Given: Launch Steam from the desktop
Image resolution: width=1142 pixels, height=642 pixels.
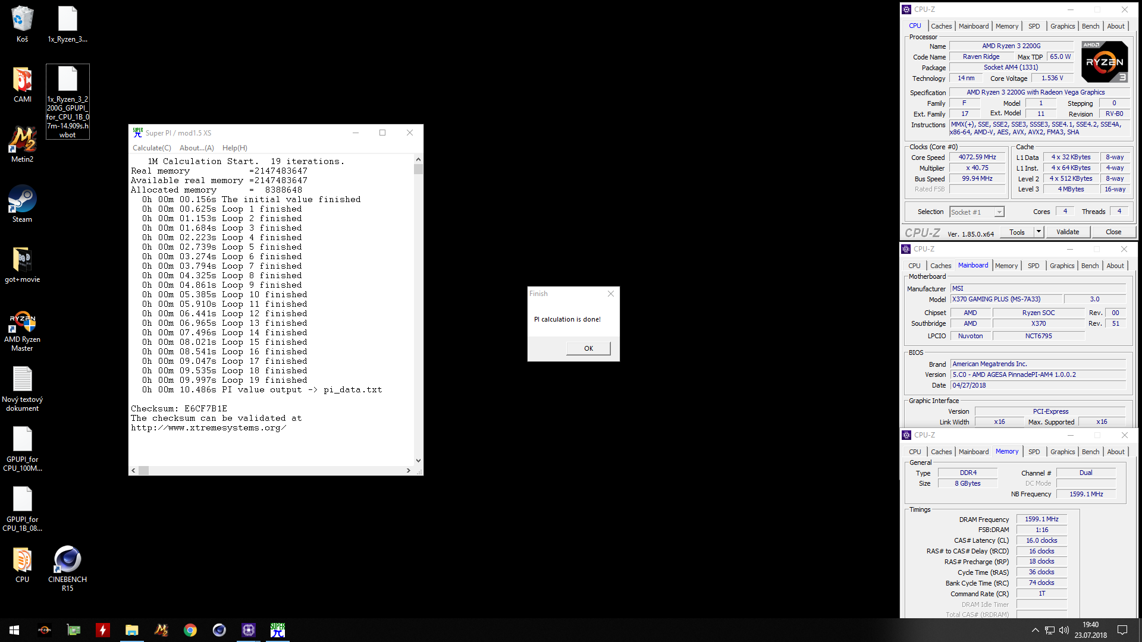Looking at the screenshot, I should point(22,204).
